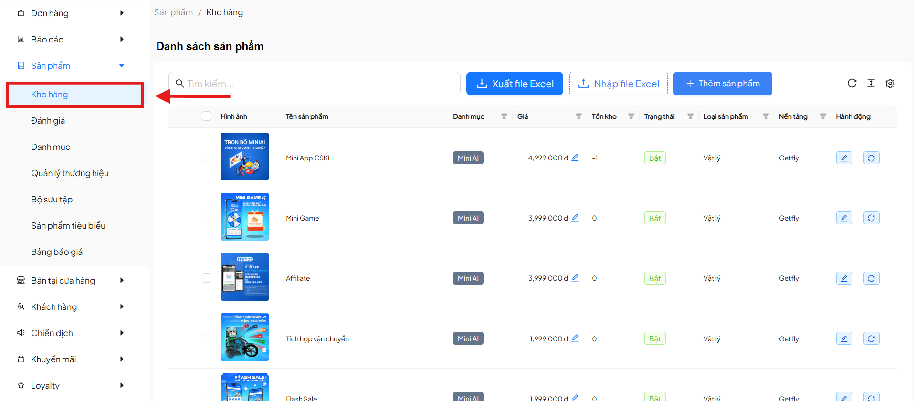Check the Tích hợp vận chuyển row checkbox
The image size is (915, 401).
207,338
